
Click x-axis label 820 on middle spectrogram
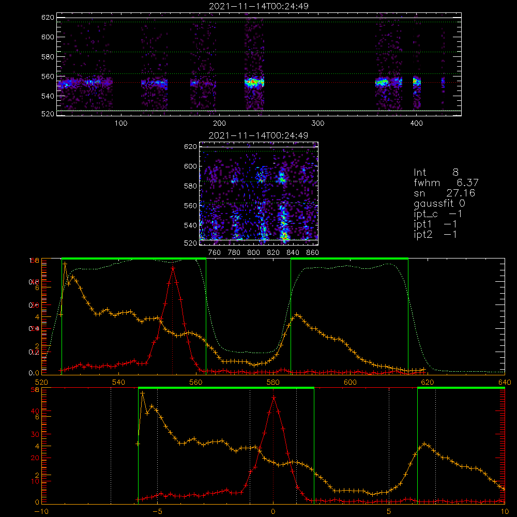[x=273, y=253]
